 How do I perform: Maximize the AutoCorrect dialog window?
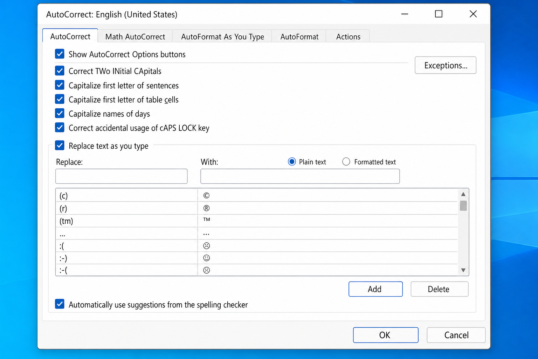[439, 14]
